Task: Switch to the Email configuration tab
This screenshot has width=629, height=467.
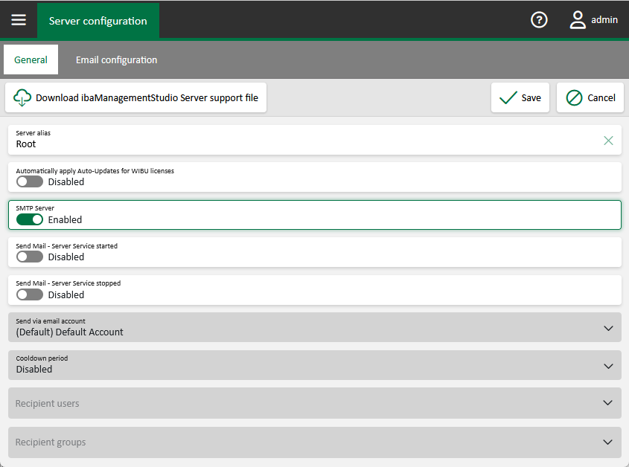Action: click(x=116, y=59)
